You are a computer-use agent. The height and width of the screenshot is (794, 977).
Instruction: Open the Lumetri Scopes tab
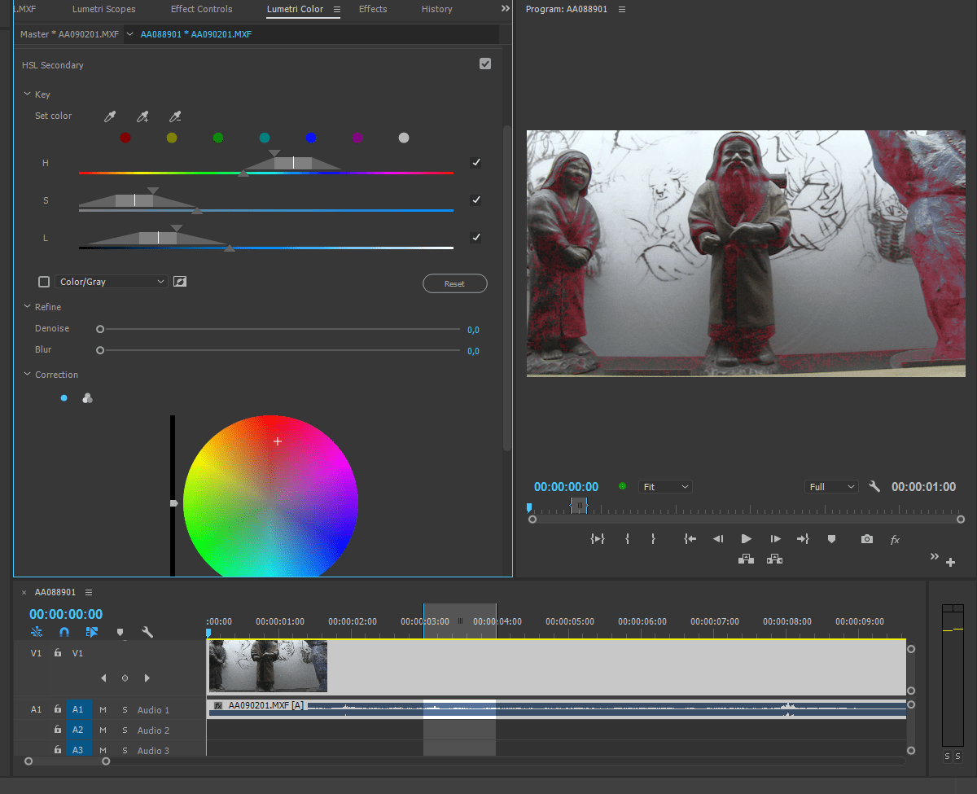pyautogui.click(x=103, y=9)
